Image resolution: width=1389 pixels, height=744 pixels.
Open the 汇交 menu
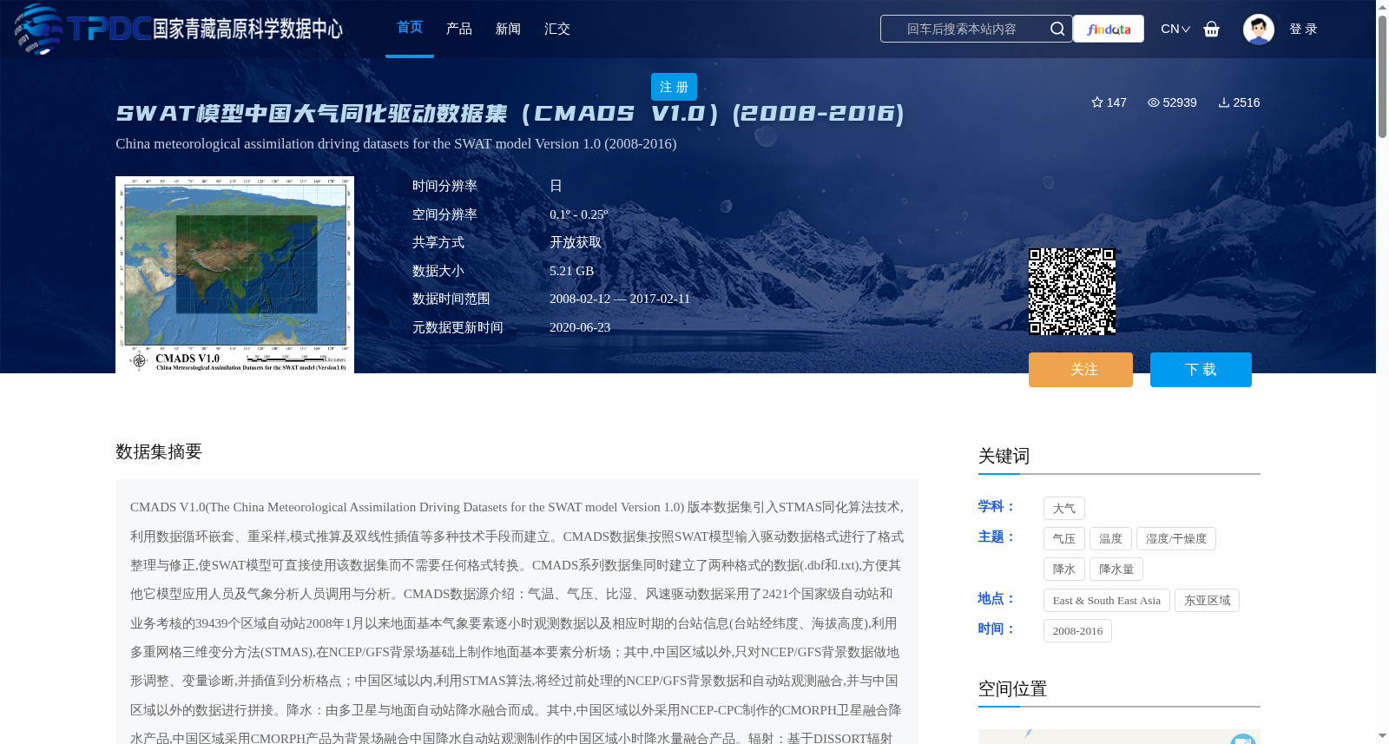pos(557,29)
